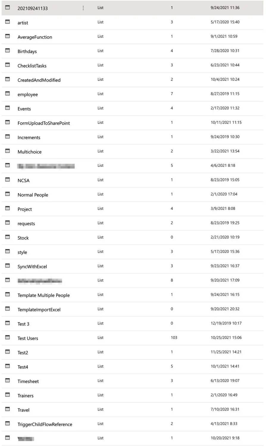Click the 202109241133 list name

33,8
